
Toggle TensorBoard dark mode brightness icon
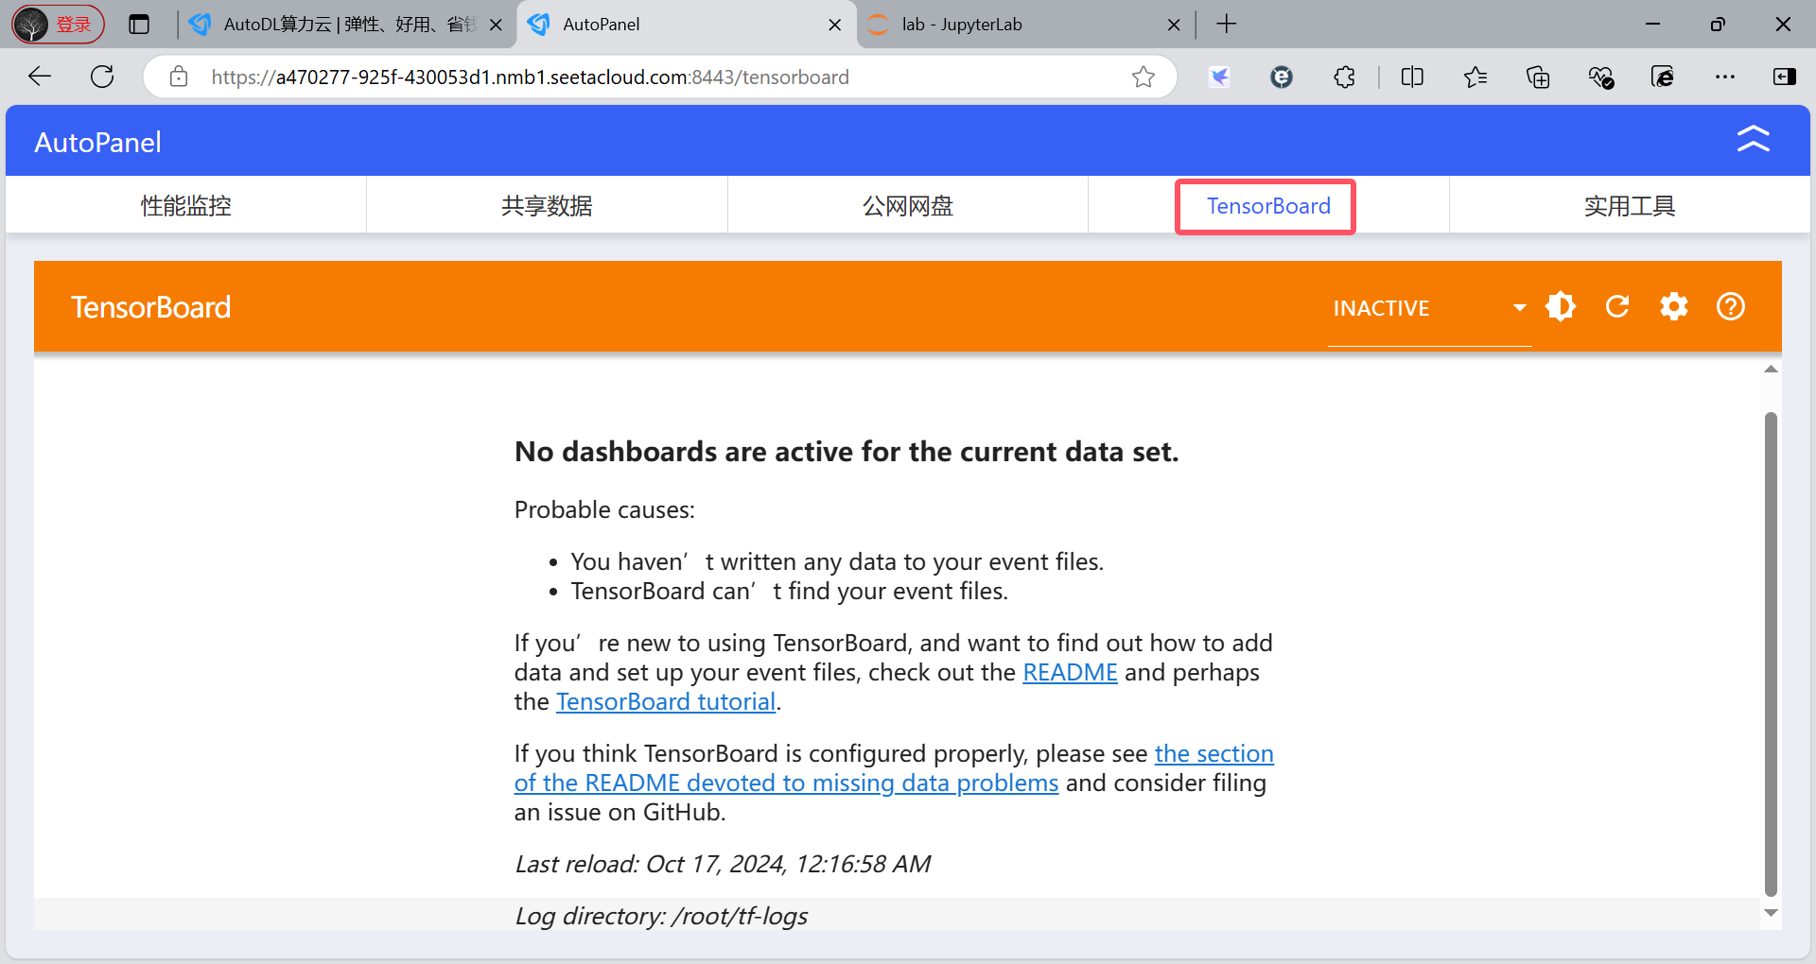(1561, 306)
